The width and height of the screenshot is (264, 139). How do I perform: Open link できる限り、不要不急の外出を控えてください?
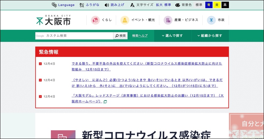(x=147, y=66)
